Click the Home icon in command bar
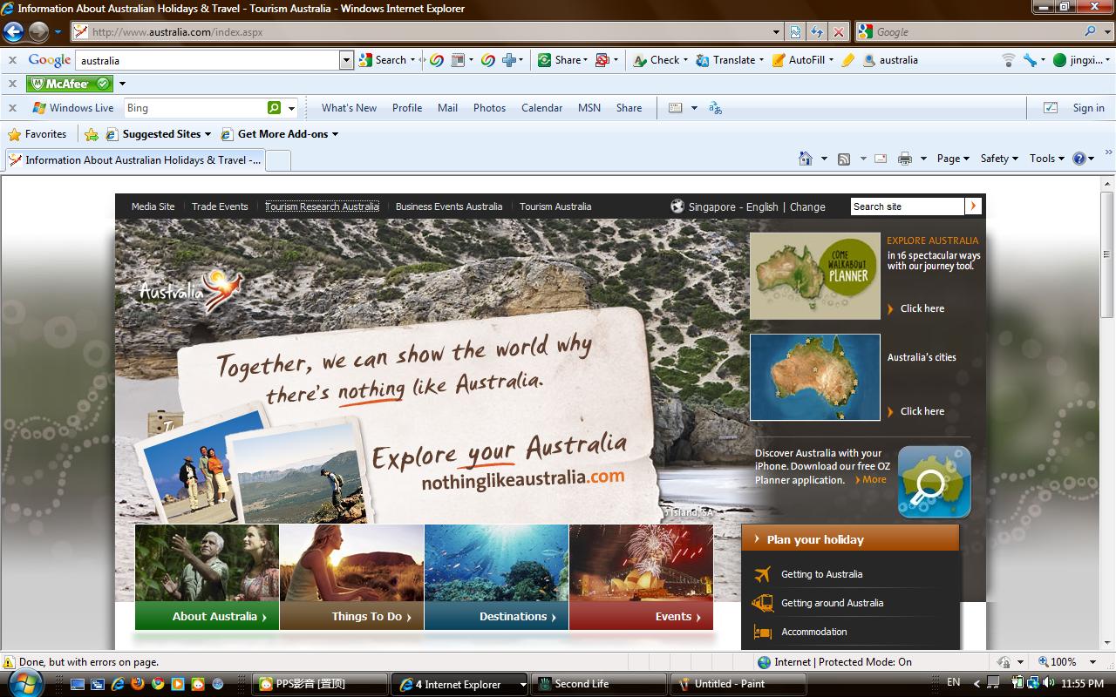Viewport: 1116px width, 697px height. coord(806,159)
